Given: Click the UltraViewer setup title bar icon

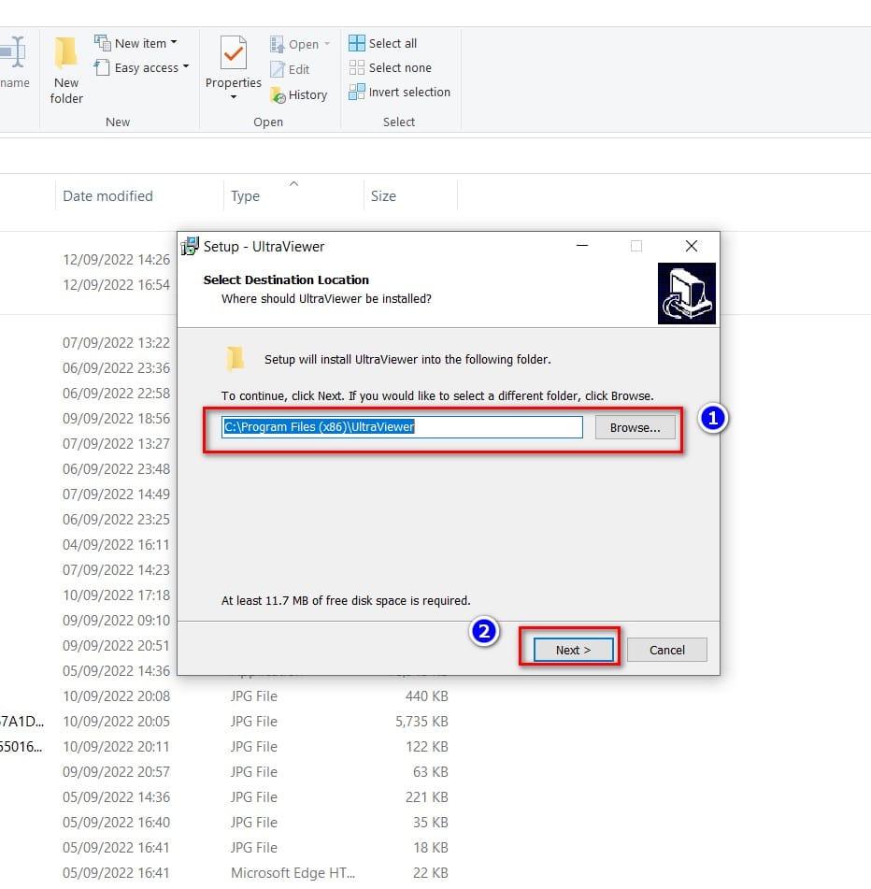Looking at the screenshot, I should point(190,246).
